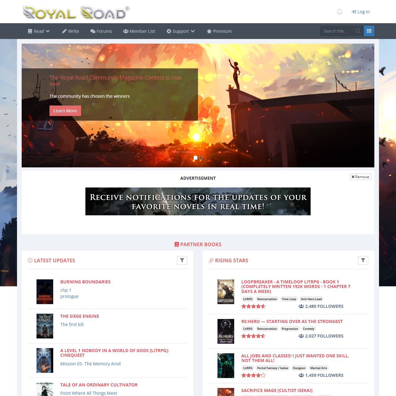The width and height of the screenshot is (396, 396).
Task: Click the Royal Road logo
Action: (x=76, y=12)
